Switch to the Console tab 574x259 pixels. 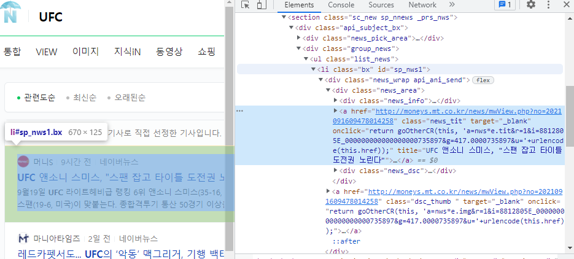341,5
